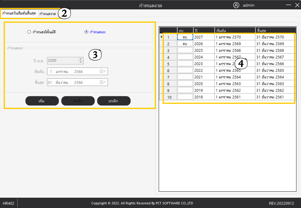Click the เริ่มต้น column header in table

click(234, 30)
